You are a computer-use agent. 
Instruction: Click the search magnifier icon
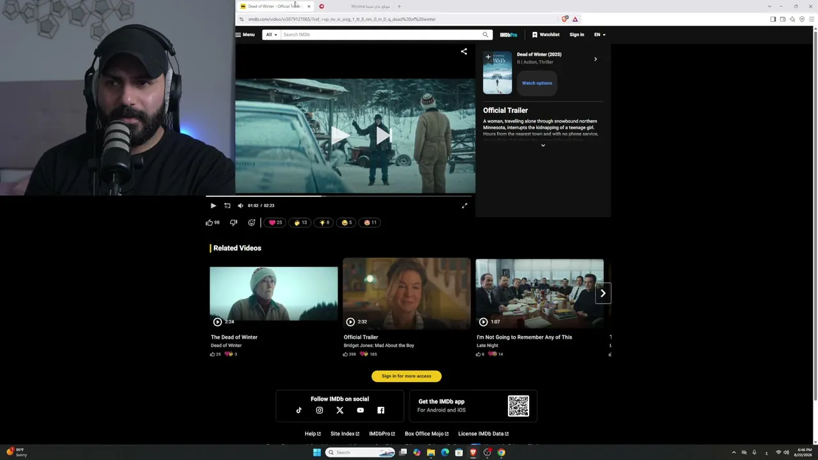click(486, 34)
